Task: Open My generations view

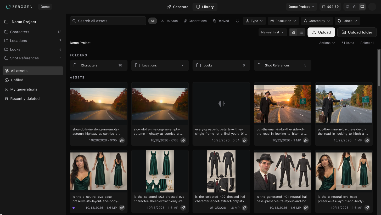Action: [x=33, y=89]
